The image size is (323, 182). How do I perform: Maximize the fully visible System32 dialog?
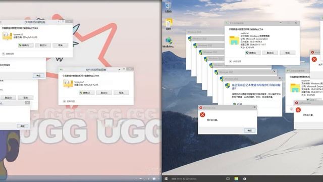click(x=124, y=69)
